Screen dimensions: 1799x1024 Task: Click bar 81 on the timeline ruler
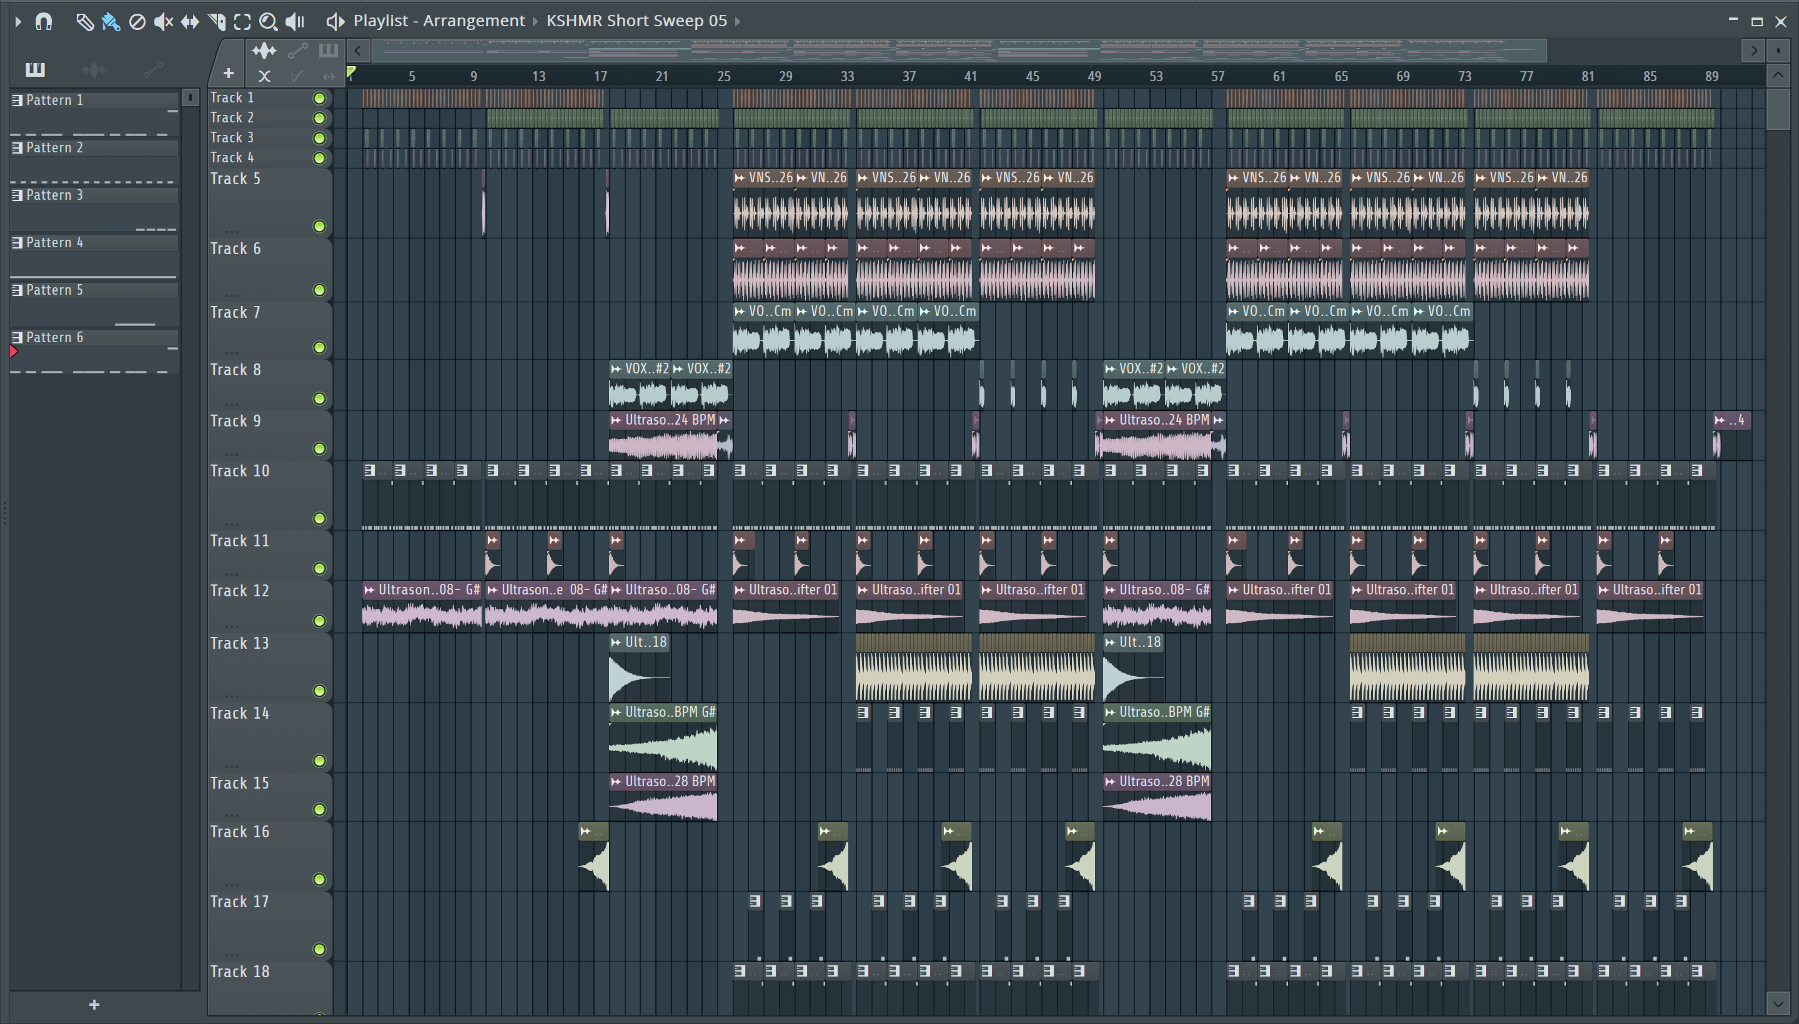tap(1588, 76)
